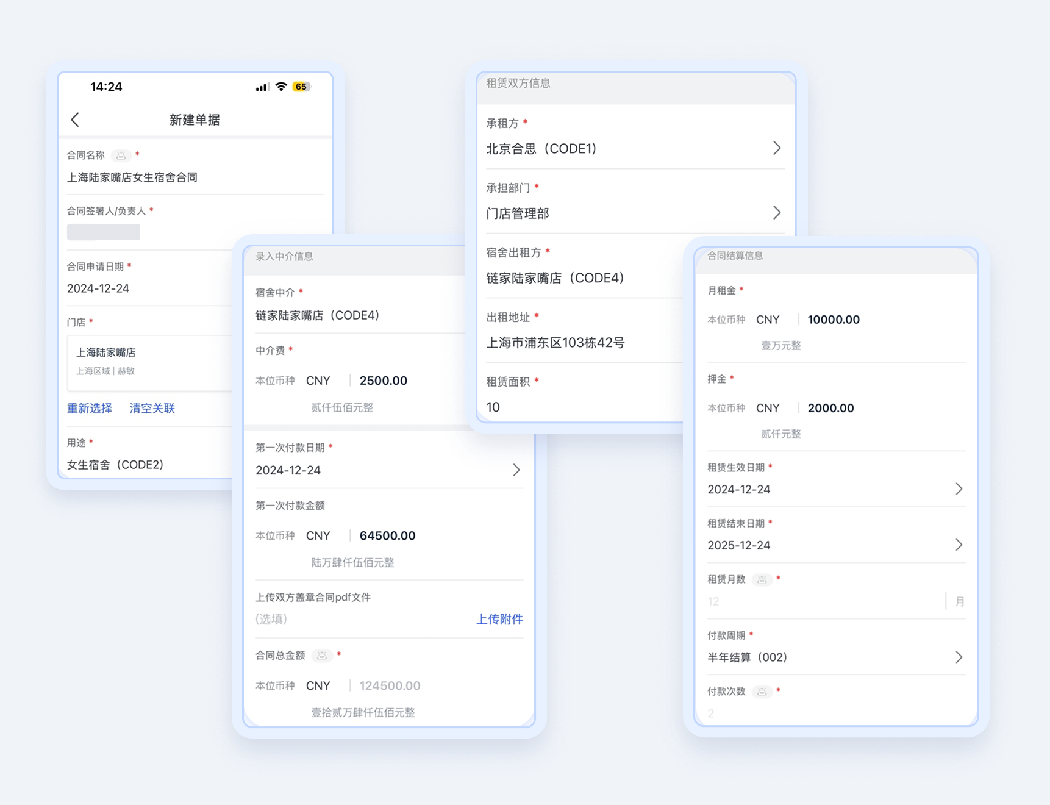The width and height of the screenshot is (1050, 805).
Task: Open the 承租方 selector chevron
Action: point(776,148)
